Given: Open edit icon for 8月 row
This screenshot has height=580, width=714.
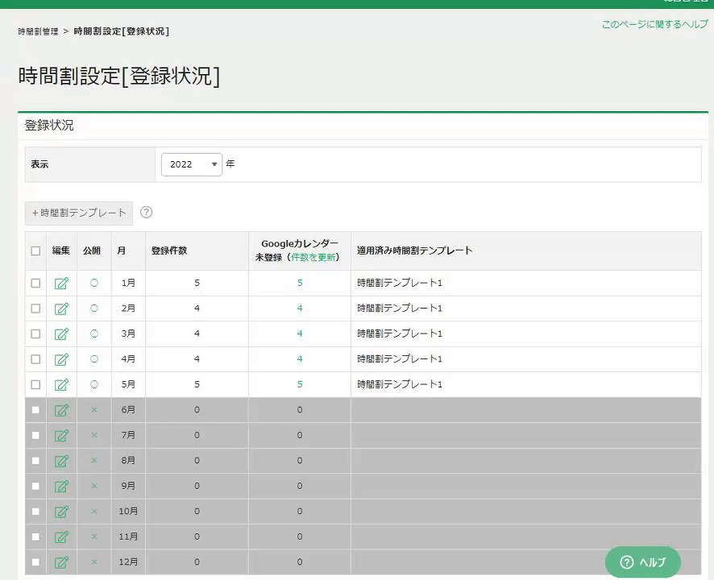Looking at the screenshot, I should tap(61, 461).
